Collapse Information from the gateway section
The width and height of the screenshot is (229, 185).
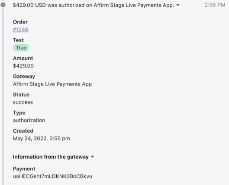pos(92,157)
